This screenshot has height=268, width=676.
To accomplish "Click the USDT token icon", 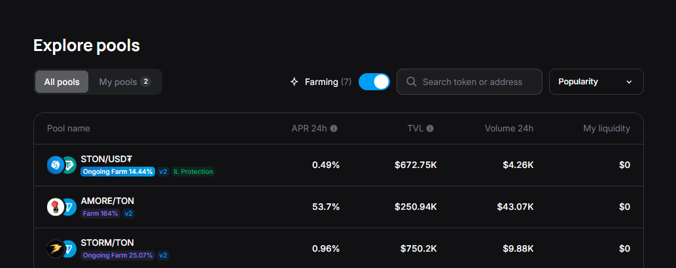I will [69, 165].
